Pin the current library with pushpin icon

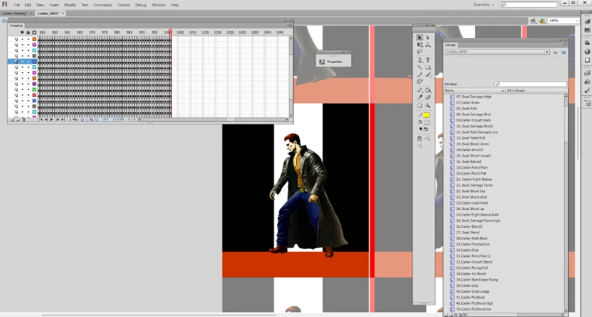pyautogui.click(x=555, y=52)
